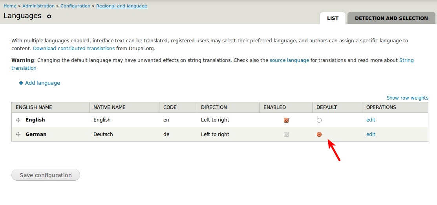This screenshot has height=205, width=437.
Task: Toggle the German enabled checkbox
Action: [286, 134]
